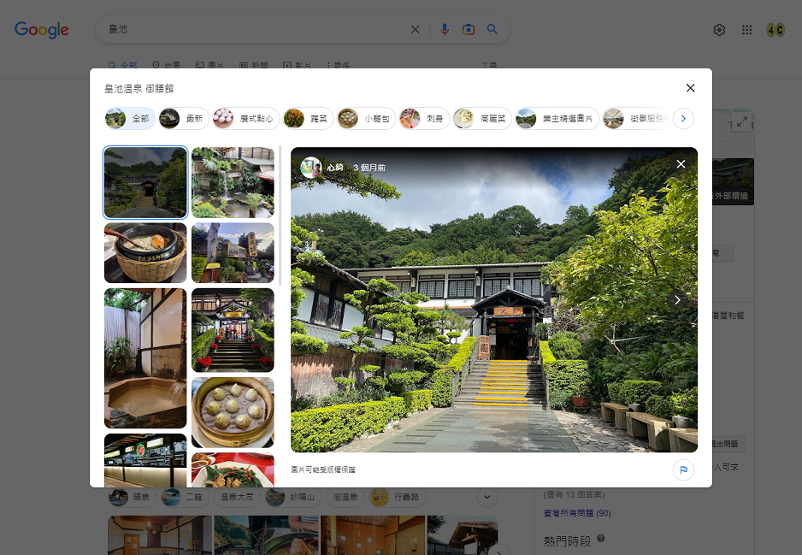Select the 磺泉 filter chip below dialog
The height and width of the screenshot is (555, 802).
pyautogui.click(x=130, y=497)
